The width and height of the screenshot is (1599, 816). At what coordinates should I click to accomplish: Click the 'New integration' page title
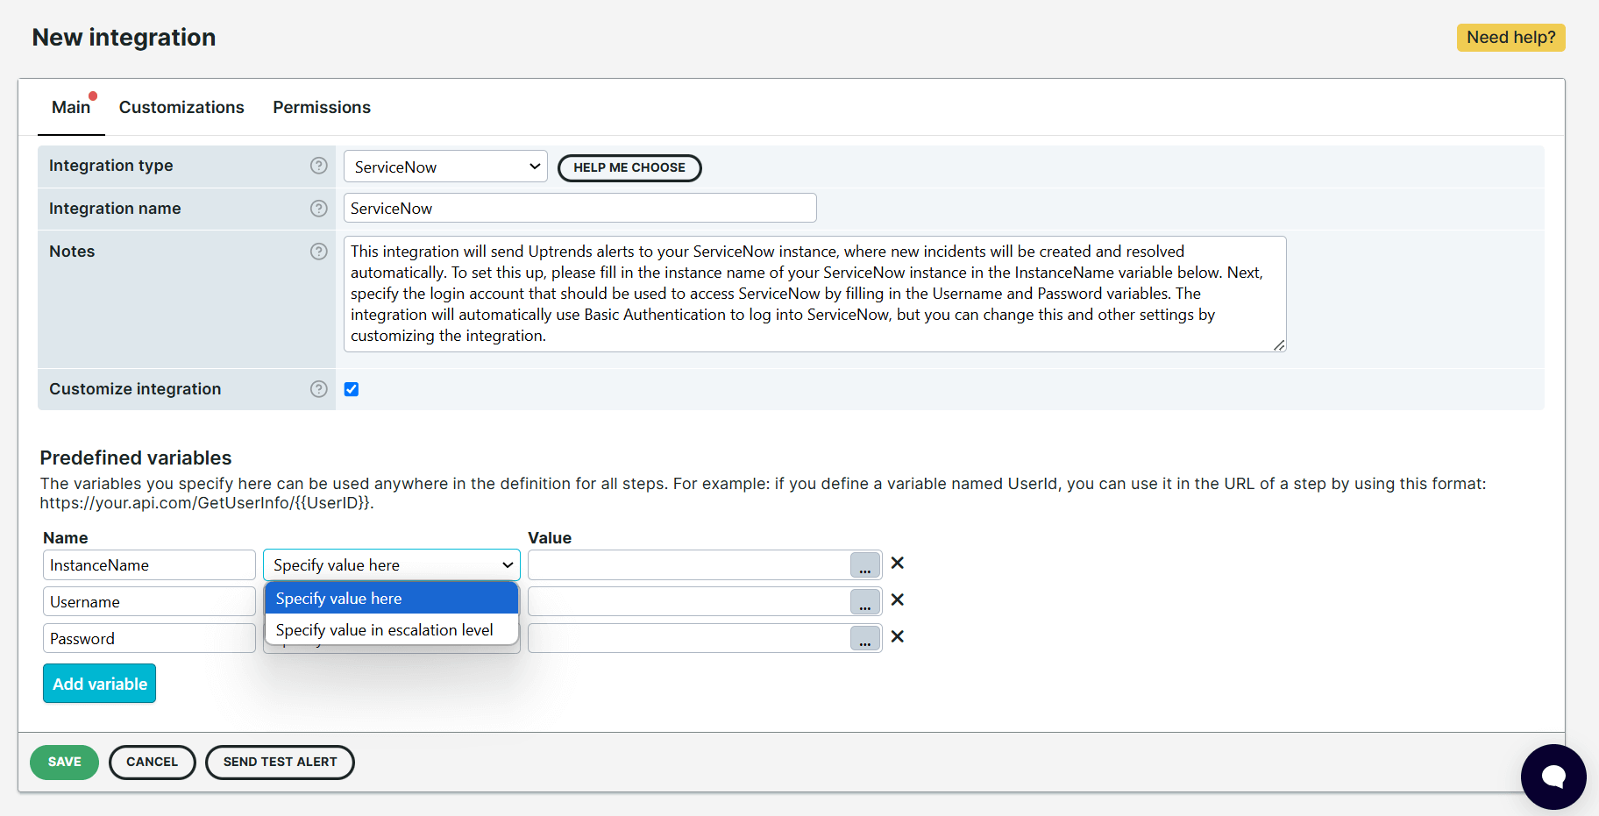pos(124,38)
